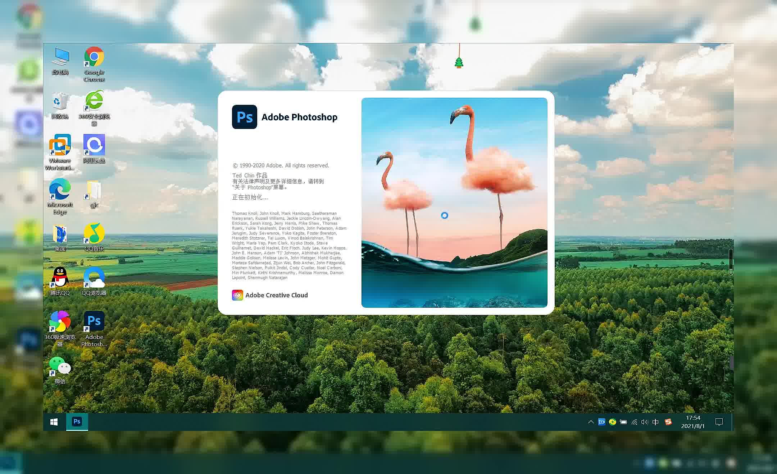Open the QQ浏览器 desktop shortcut

pyautogui.click(x=94, y=282)
